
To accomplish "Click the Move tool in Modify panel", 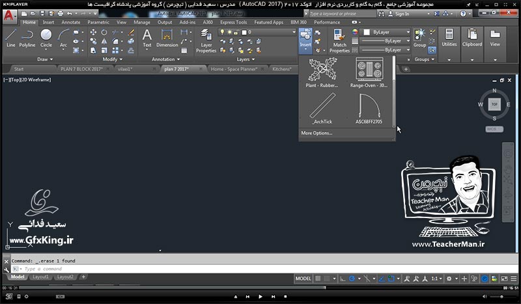I will point(93,33).
